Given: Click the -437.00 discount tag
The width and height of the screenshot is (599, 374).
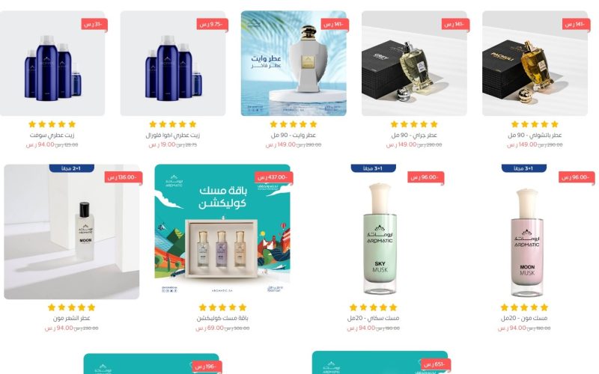Looking at the screenshot, I should coord(273,177).
